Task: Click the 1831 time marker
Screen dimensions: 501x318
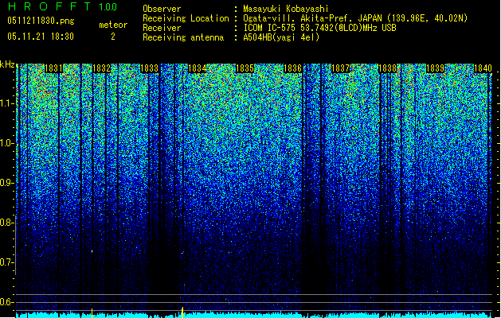Action: 53,68
